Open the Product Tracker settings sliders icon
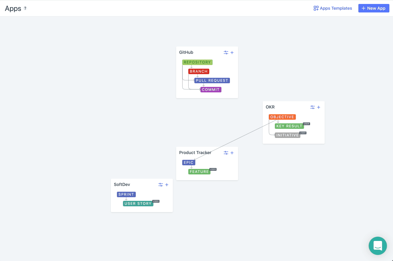 pyautogui.click(x=226, y=153)
